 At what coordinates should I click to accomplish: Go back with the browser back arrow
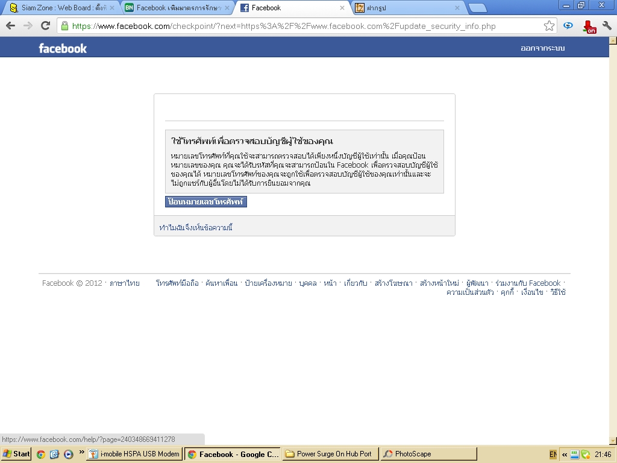click(11, 26)
